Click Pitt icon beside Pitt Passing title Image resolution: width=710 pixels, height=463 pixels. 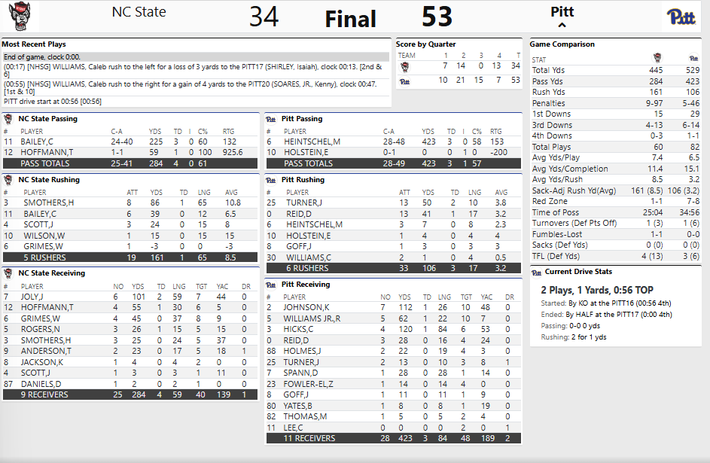coord(272,119)
